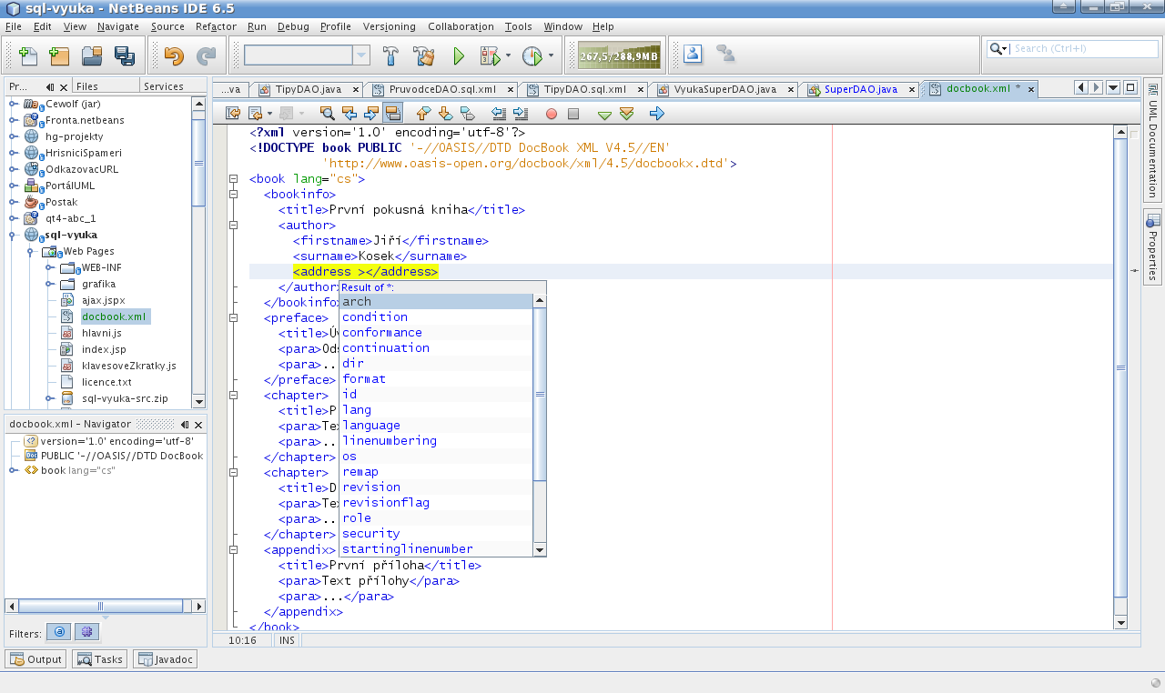1165x693 pixels.
Task: Collapse the author element code fold
Action: click(234, 226)
